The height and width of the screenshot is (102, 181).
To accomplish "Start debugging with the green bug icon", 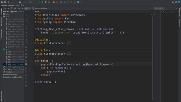I will point(42,2).
